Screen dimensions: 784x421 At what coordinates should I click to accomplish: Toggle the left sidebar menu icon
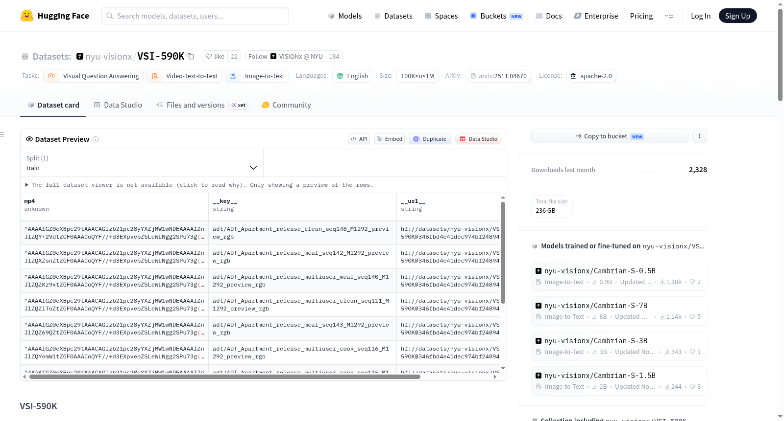2,134
